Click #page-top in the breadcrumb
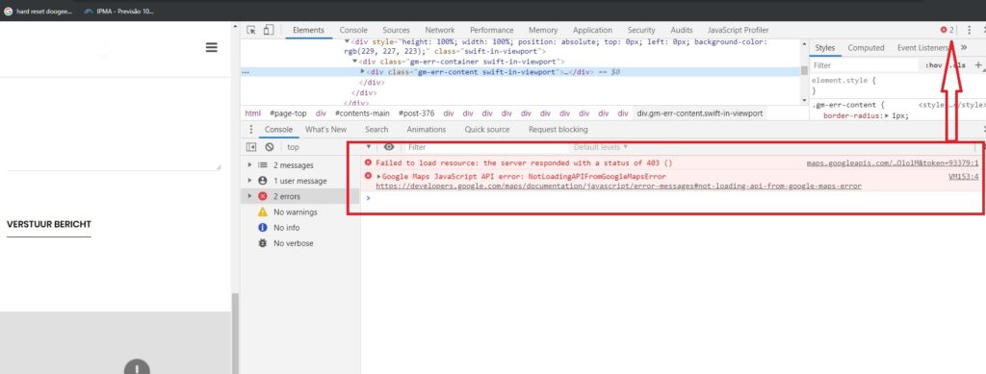Viewport: 986px width, 374px height. point(288,113)
